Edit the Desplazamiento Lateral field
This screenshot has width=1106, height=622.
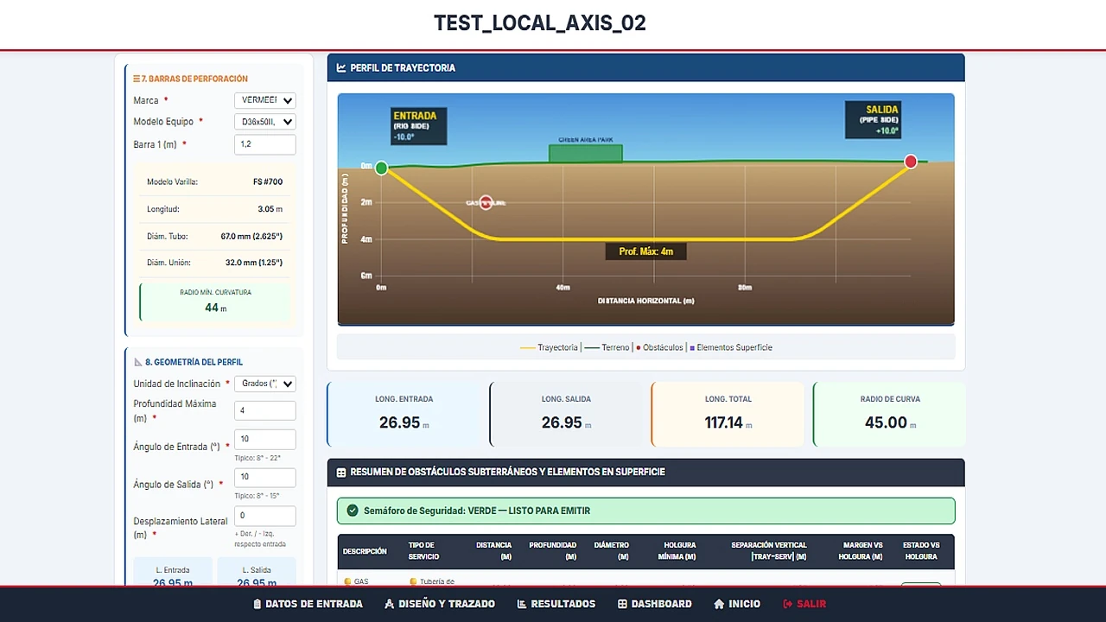pyautogui.click(x=265, y=516)
